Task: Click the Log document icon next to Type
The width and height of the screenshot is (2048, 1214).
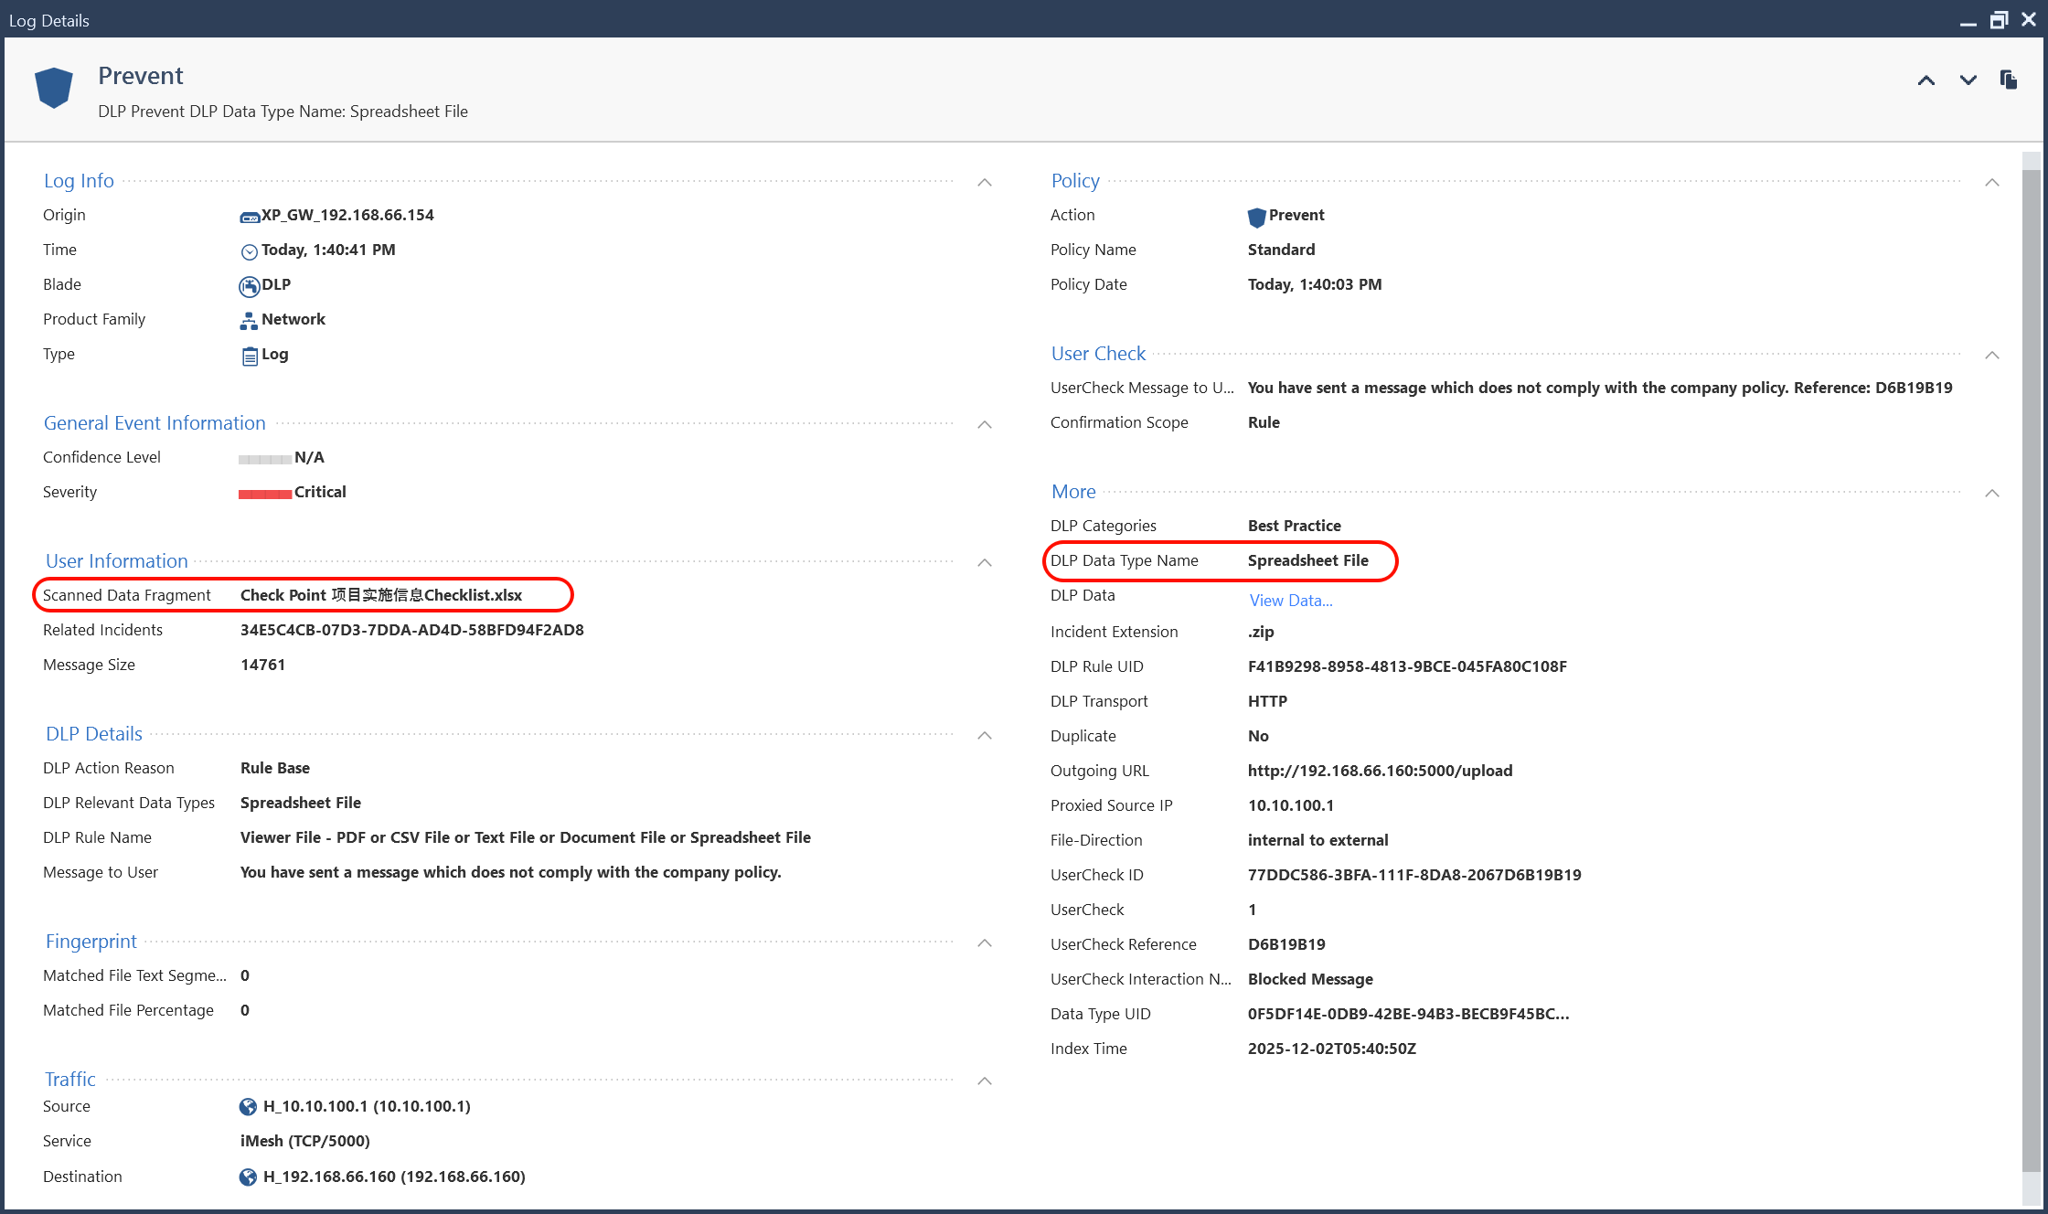Action: (x=249, y=355)
